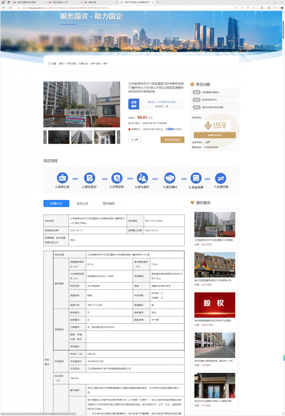Screen dimensions: 285x416
Task: Open a new browser tab with the plus icon
Action: coord(158,2)
